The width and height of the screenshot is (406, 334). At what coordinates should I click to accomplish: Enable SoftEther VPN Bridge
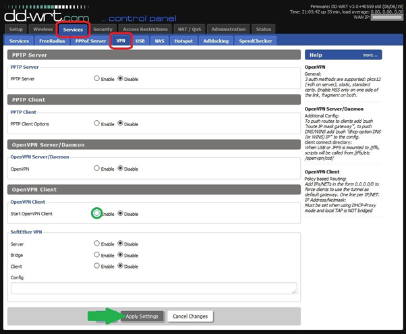(97, 255)
